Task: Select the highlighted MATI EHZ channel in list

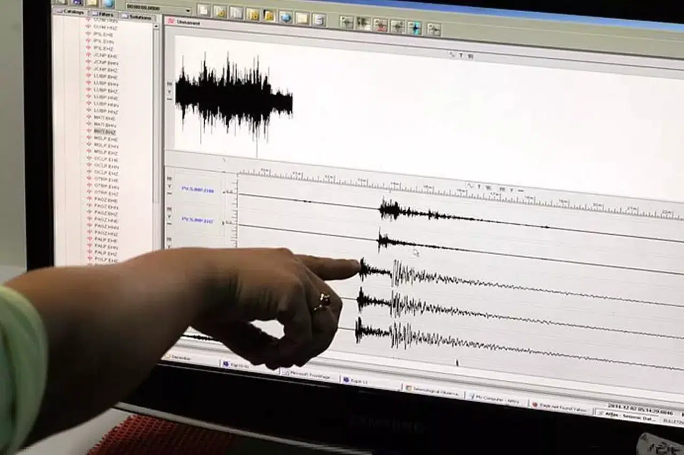Action: [104, 131]
